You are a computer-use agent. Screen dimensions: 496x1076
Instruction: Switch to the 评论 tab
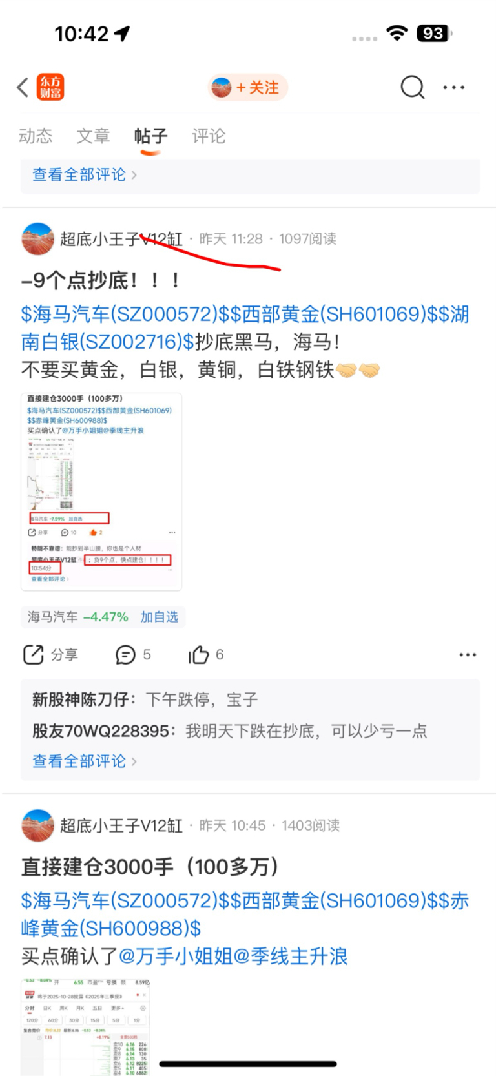point(209,136)
